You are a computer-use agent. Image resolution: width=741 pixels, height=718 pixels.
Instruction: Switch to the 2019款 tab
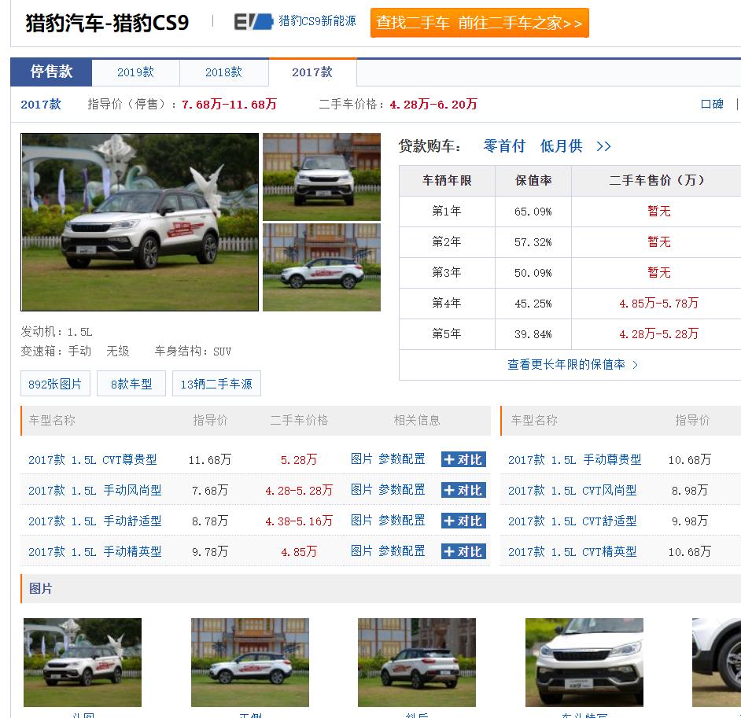tap(136, 72)
